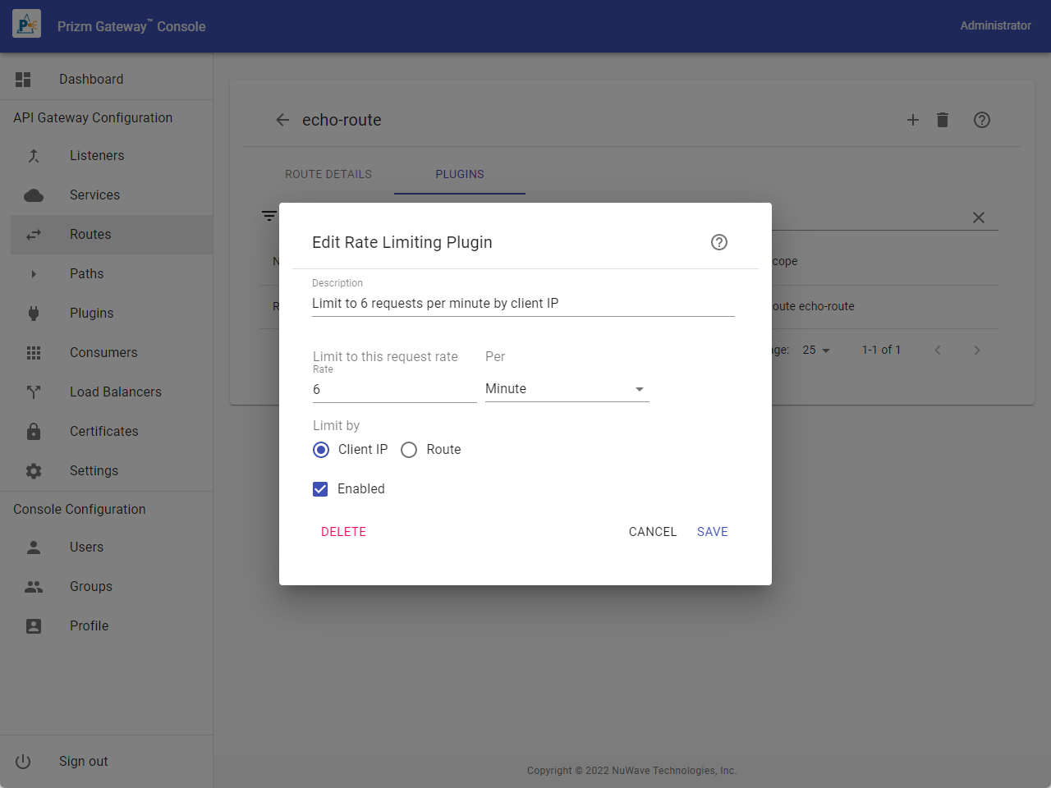This screenshot has width=1051, height=788.
Task: Switch to the Route Details tab
Action: tap(328, 174)
